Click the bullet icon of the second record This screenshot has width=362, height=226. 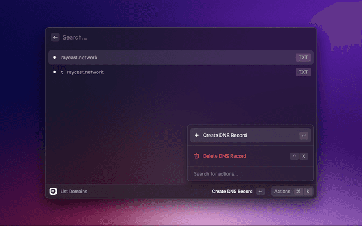pos(55,72)
